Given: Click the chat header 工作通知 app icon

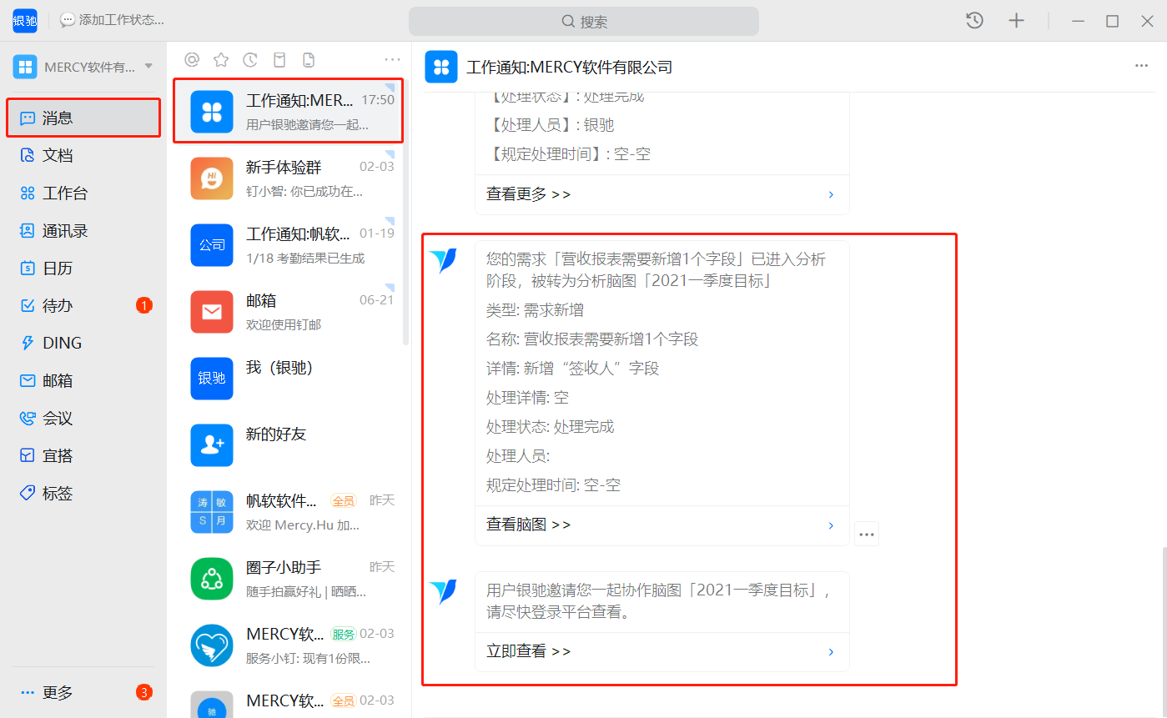Looking at the screenshot, I should pyautogui.click(x=441, y=67).
